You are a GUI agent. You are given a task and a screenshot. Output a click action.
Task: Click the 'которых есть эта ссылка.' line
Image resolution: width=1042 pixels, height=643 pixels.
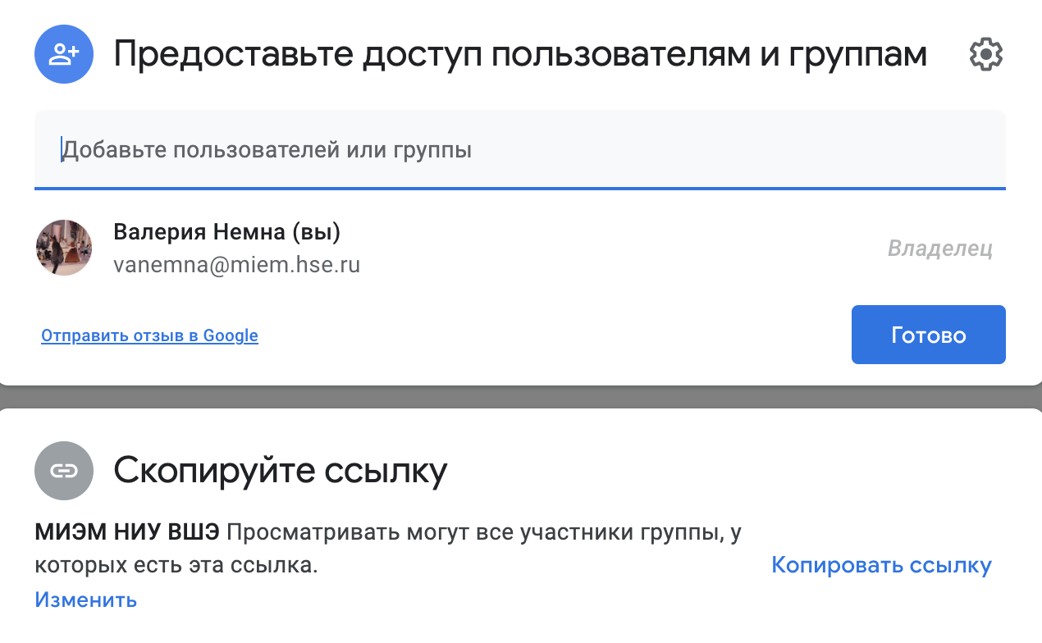click(x=176, y=565)
